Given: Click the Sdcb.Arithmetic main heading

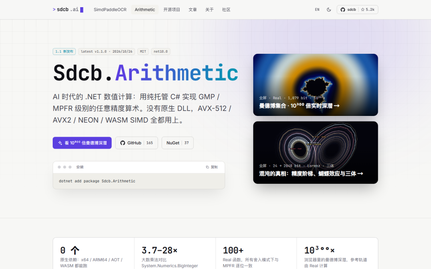Looking at the screenshot, I should click(x=146, y=73).
